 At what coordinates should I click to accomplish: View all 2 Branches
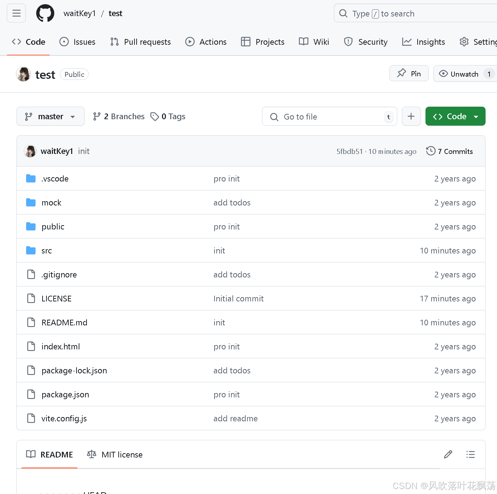pyautogui.click(x=119, y=116)
